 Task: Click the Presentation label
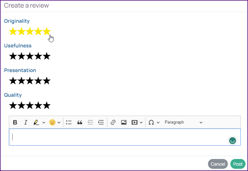20,70
